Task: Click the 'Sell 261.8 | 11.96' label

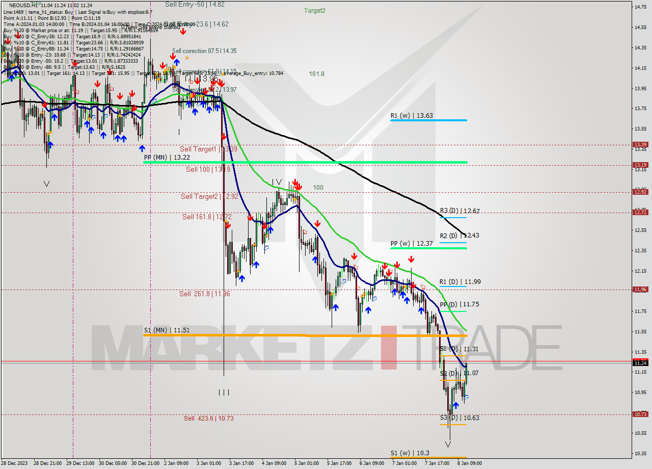Action: (x=204, y=294)
